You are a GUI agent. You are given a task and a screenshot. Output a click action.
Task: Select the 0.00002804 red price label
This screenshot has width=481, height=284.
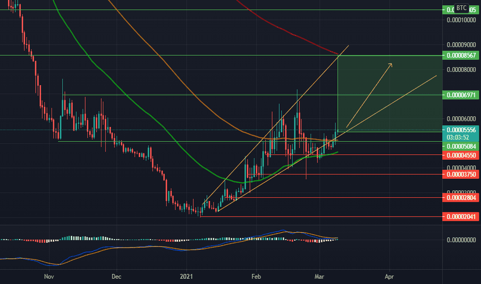tap(461, 197)
